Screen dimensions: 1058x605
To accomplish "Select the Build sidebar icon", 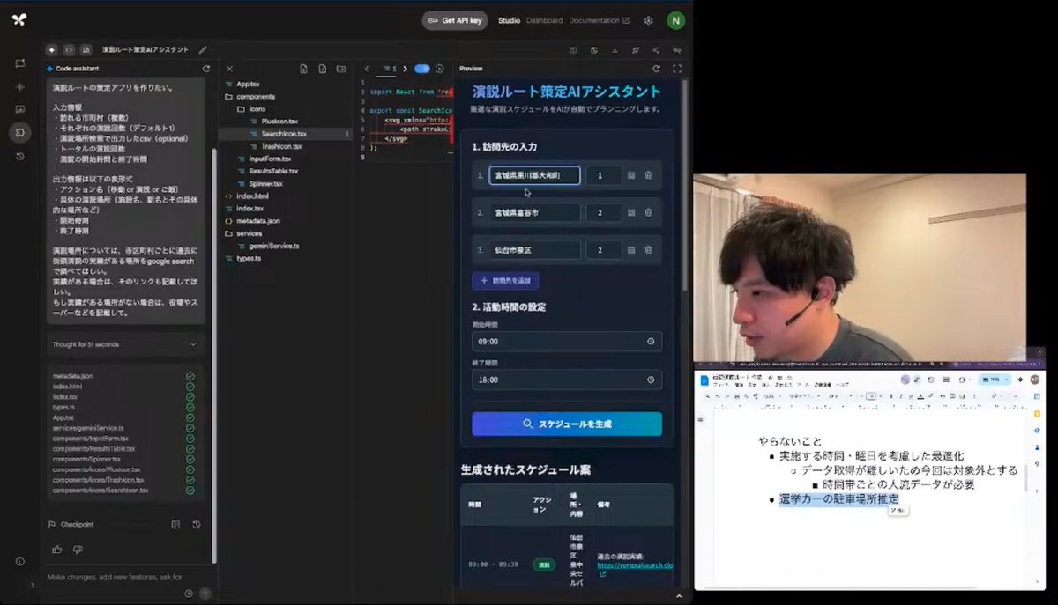I will (x=20, y=133).
